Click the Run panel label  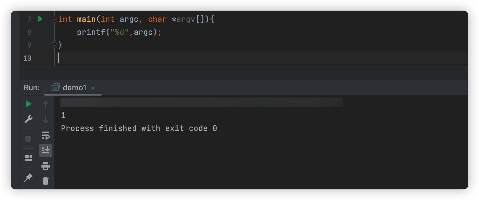(x=32, y=88)
